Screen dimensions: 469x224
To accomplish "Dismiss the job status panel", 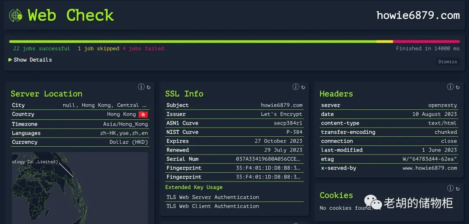I will click(x=447, y=62).
